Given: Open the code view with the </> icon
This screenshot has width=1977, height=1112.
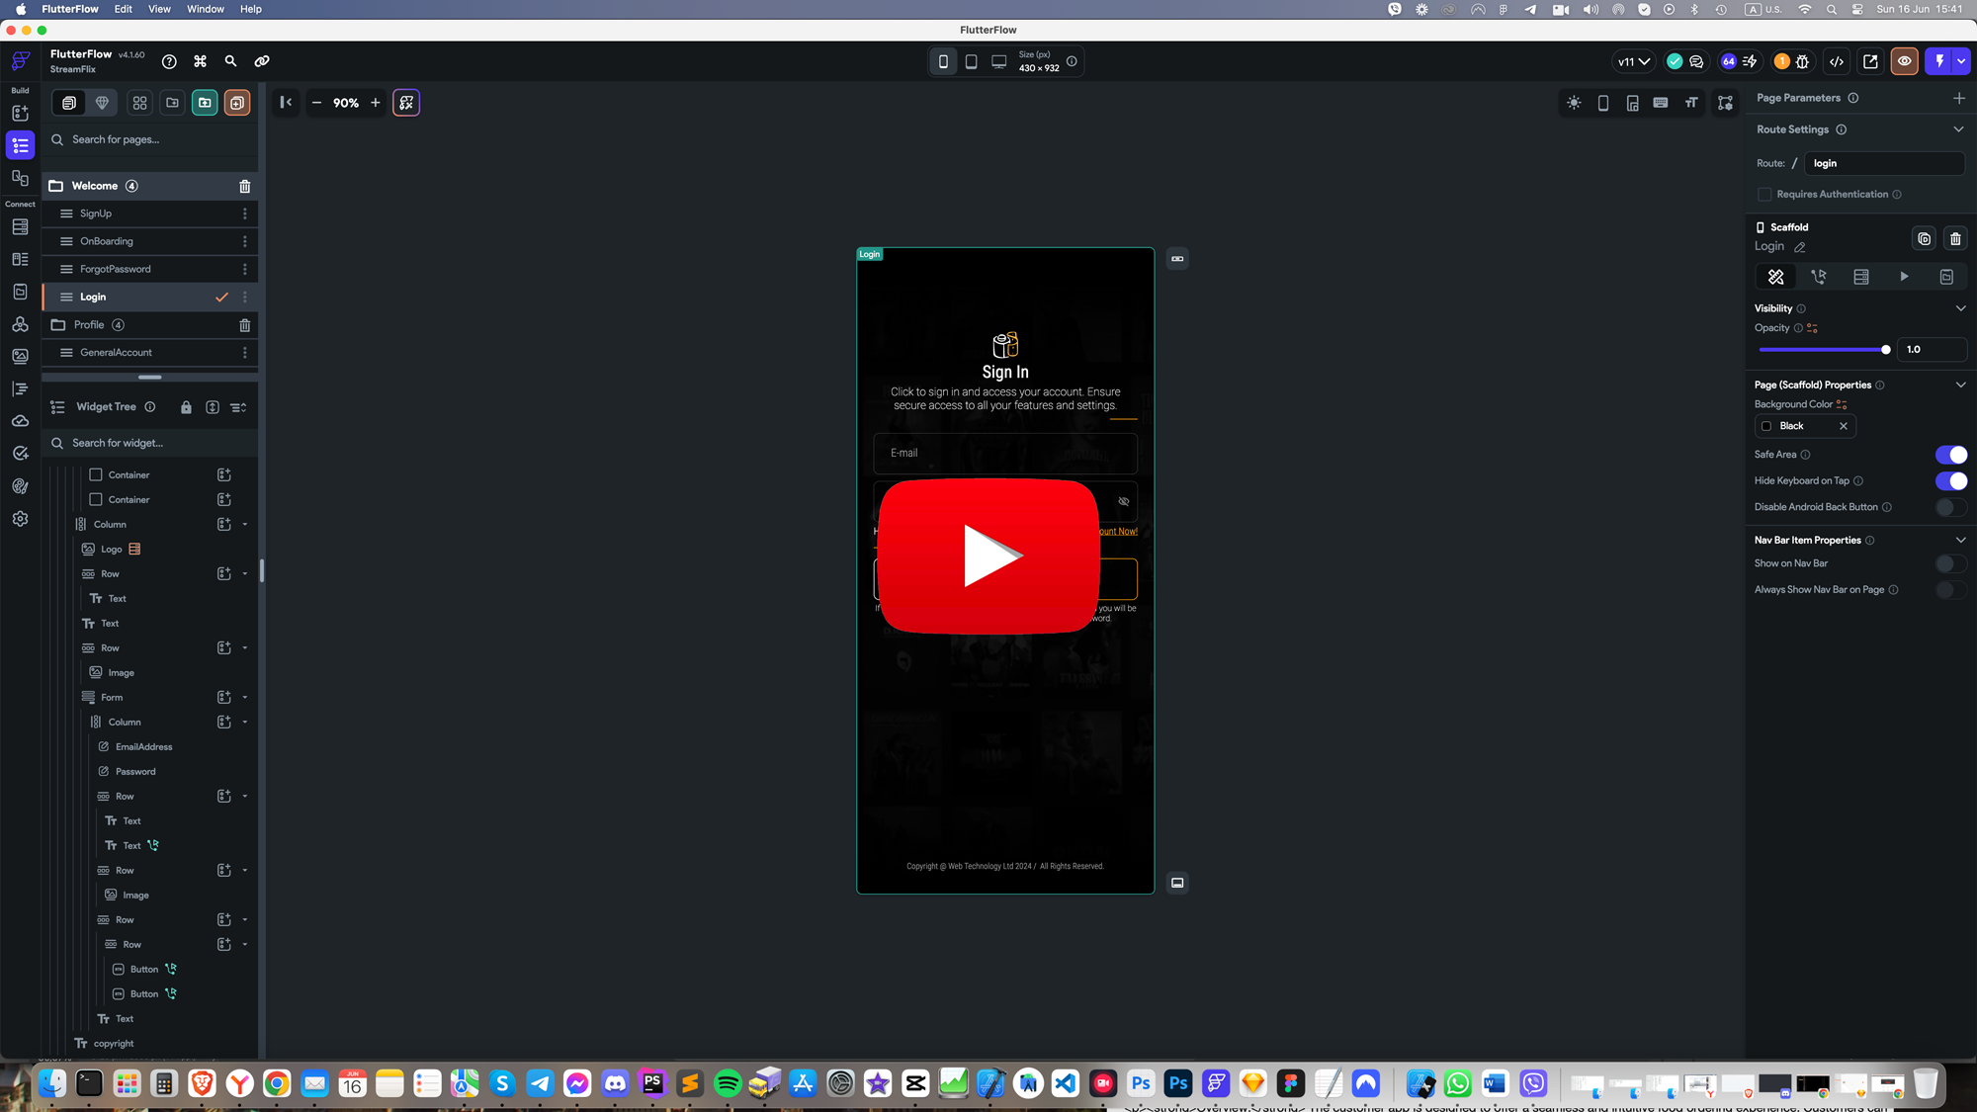Looking at the screenshot, I should tap(1837, 60).
